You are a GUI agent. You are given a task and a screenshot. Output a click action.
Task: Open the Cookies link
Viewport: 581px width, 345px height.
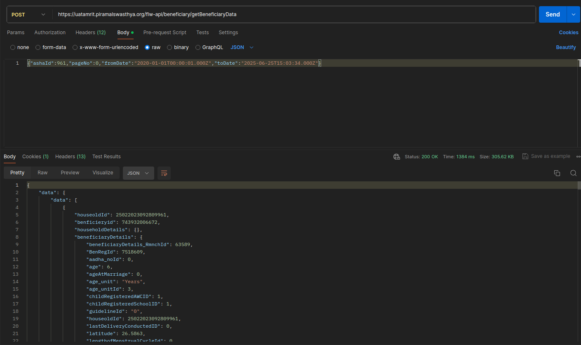point(569,33)
